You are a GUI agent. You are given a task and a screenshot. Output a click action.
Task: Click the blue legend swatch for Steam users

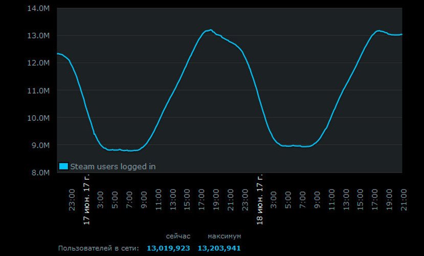(x=63, y=166)
